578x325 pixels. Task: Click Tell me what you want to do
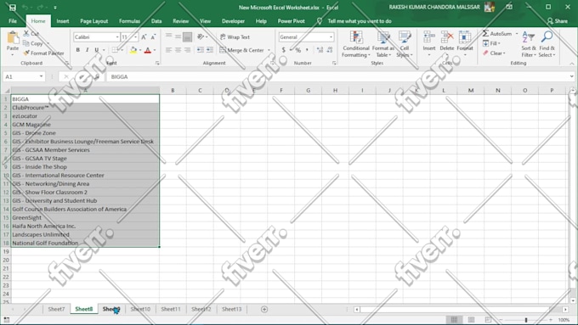tap(360, 21)
